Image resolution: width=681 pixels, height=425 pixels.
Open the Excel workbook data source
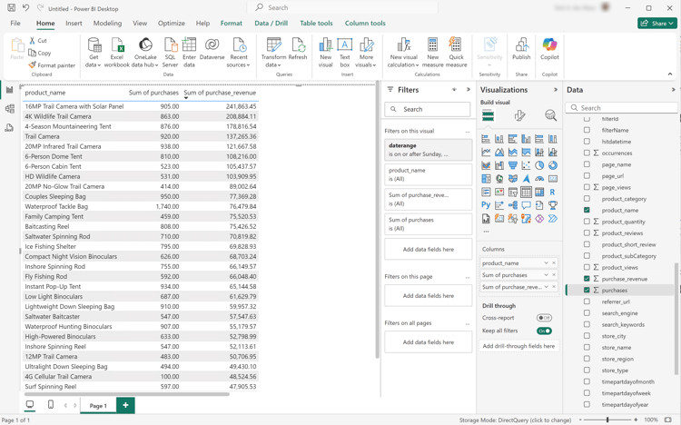click(x=117, y=45)
